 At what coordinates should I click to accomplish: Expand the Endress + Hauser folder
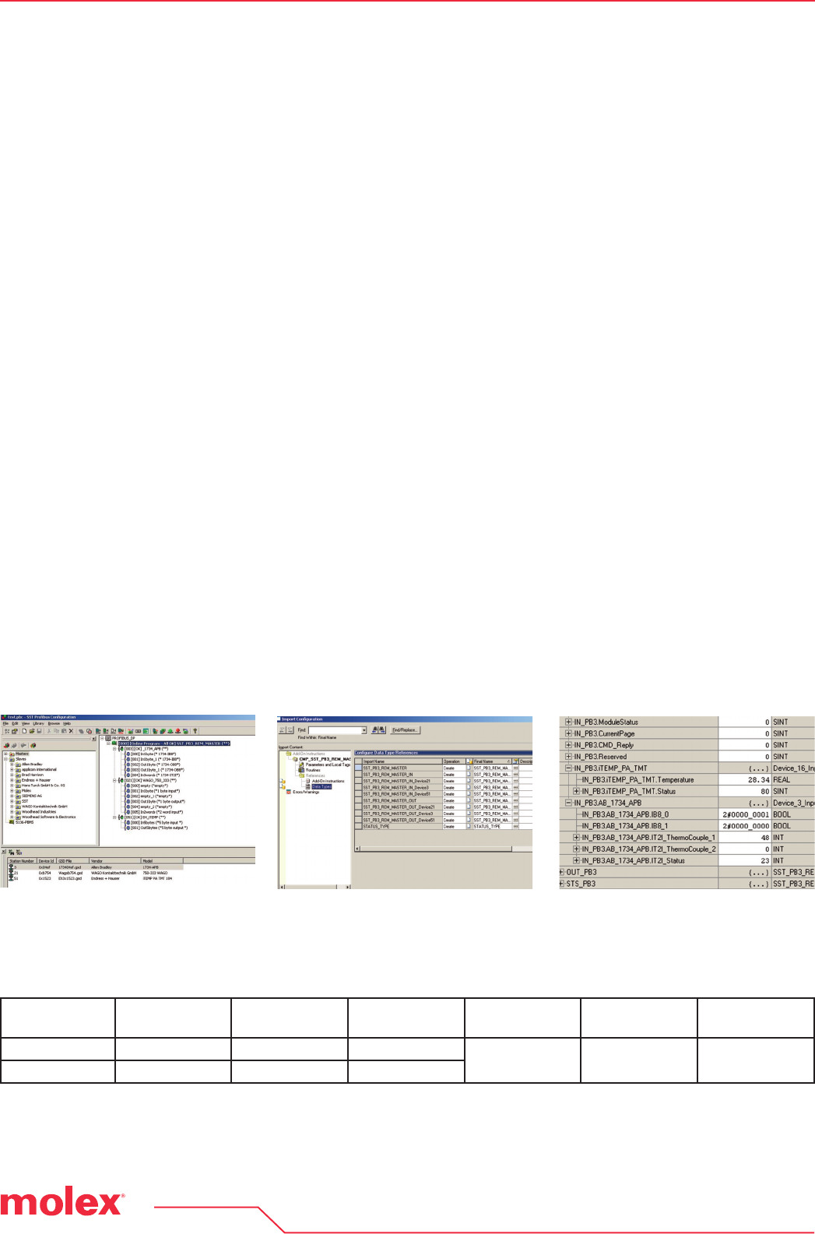pos(11,780)
